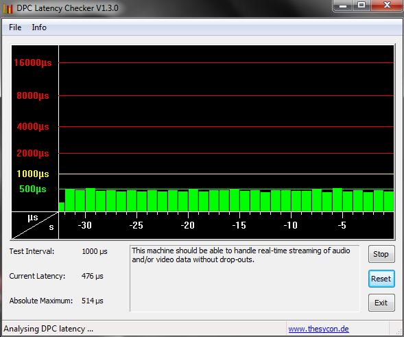Maximize the DPC Latency Checker window
Image resolution: width=404 pixels, height=337 pixels.
pos(361,5)
